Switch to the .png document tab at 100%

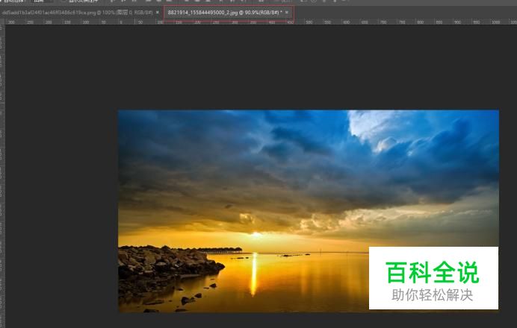click(x=77, y=13)
